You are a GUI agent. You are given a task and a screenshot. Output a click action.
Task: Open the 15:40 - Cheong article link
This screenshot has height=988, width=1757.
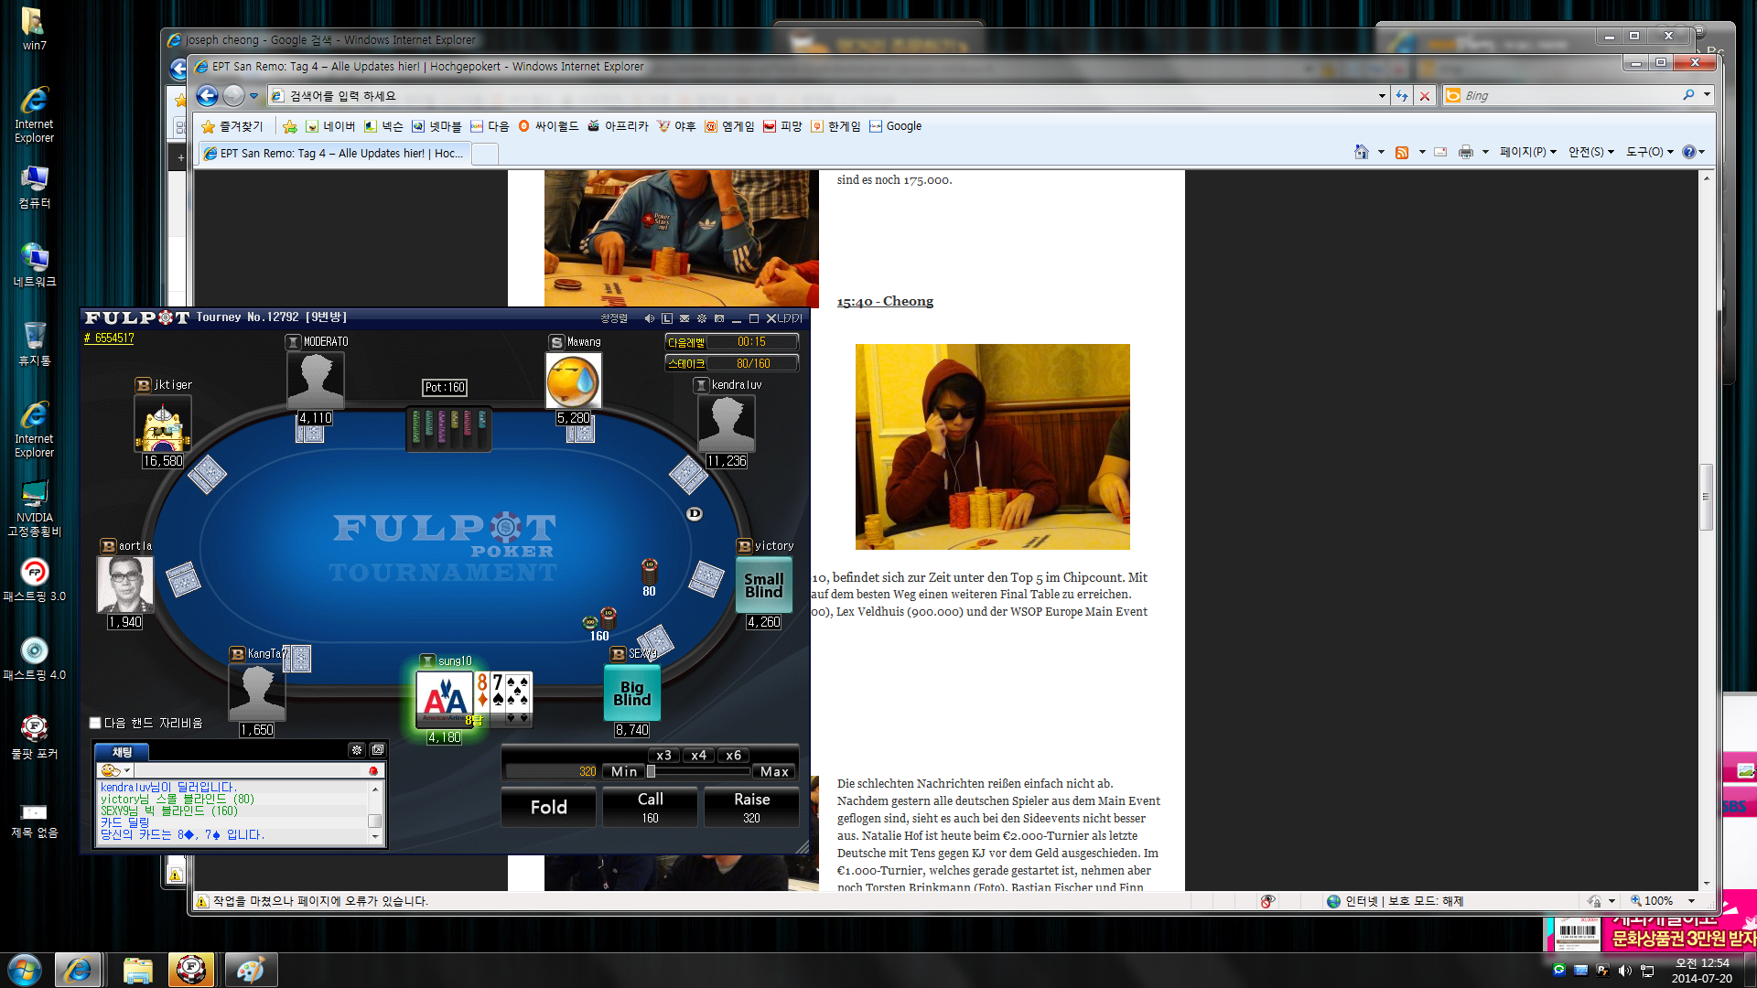(x=885, y=302)
